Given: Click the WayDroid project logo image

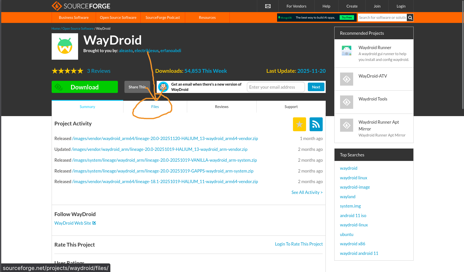Looking at the screenshot, I should [x=65, y=46].
